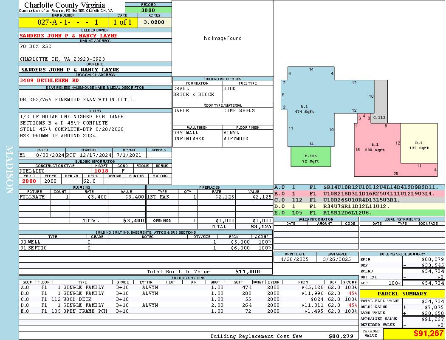Click print date 4/20/2025
446x340 pixels.
pyautogui.click(x=294, y=260)
